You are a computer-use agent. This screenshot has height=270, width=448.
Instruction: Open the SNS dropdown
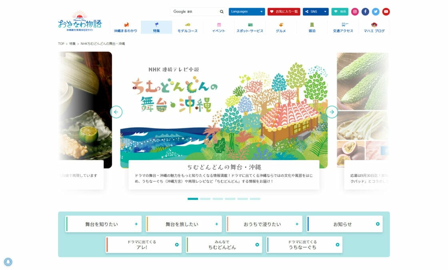(x=316, y=12)
